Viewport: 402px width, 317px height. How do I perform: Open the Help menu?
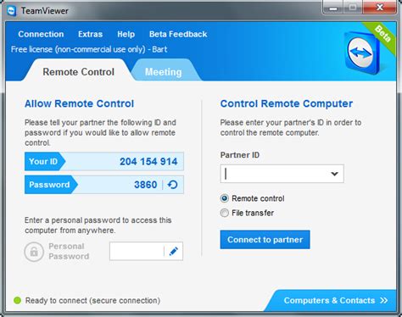coord(126,34)
